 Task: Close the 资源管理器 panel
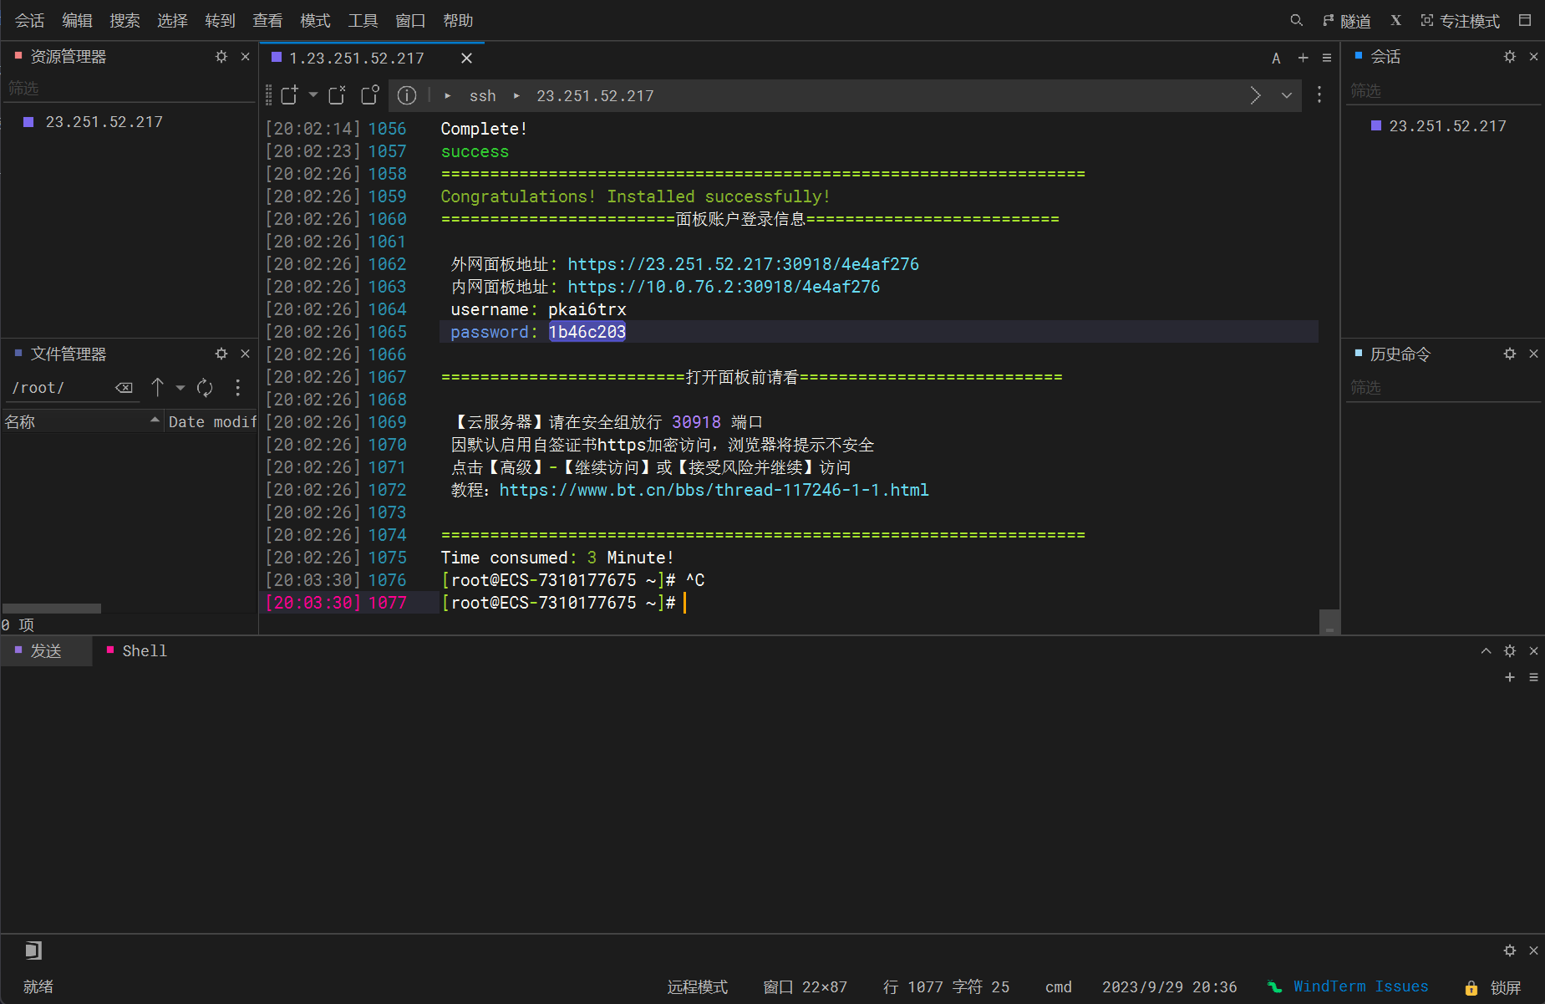[x=246, y=57]
